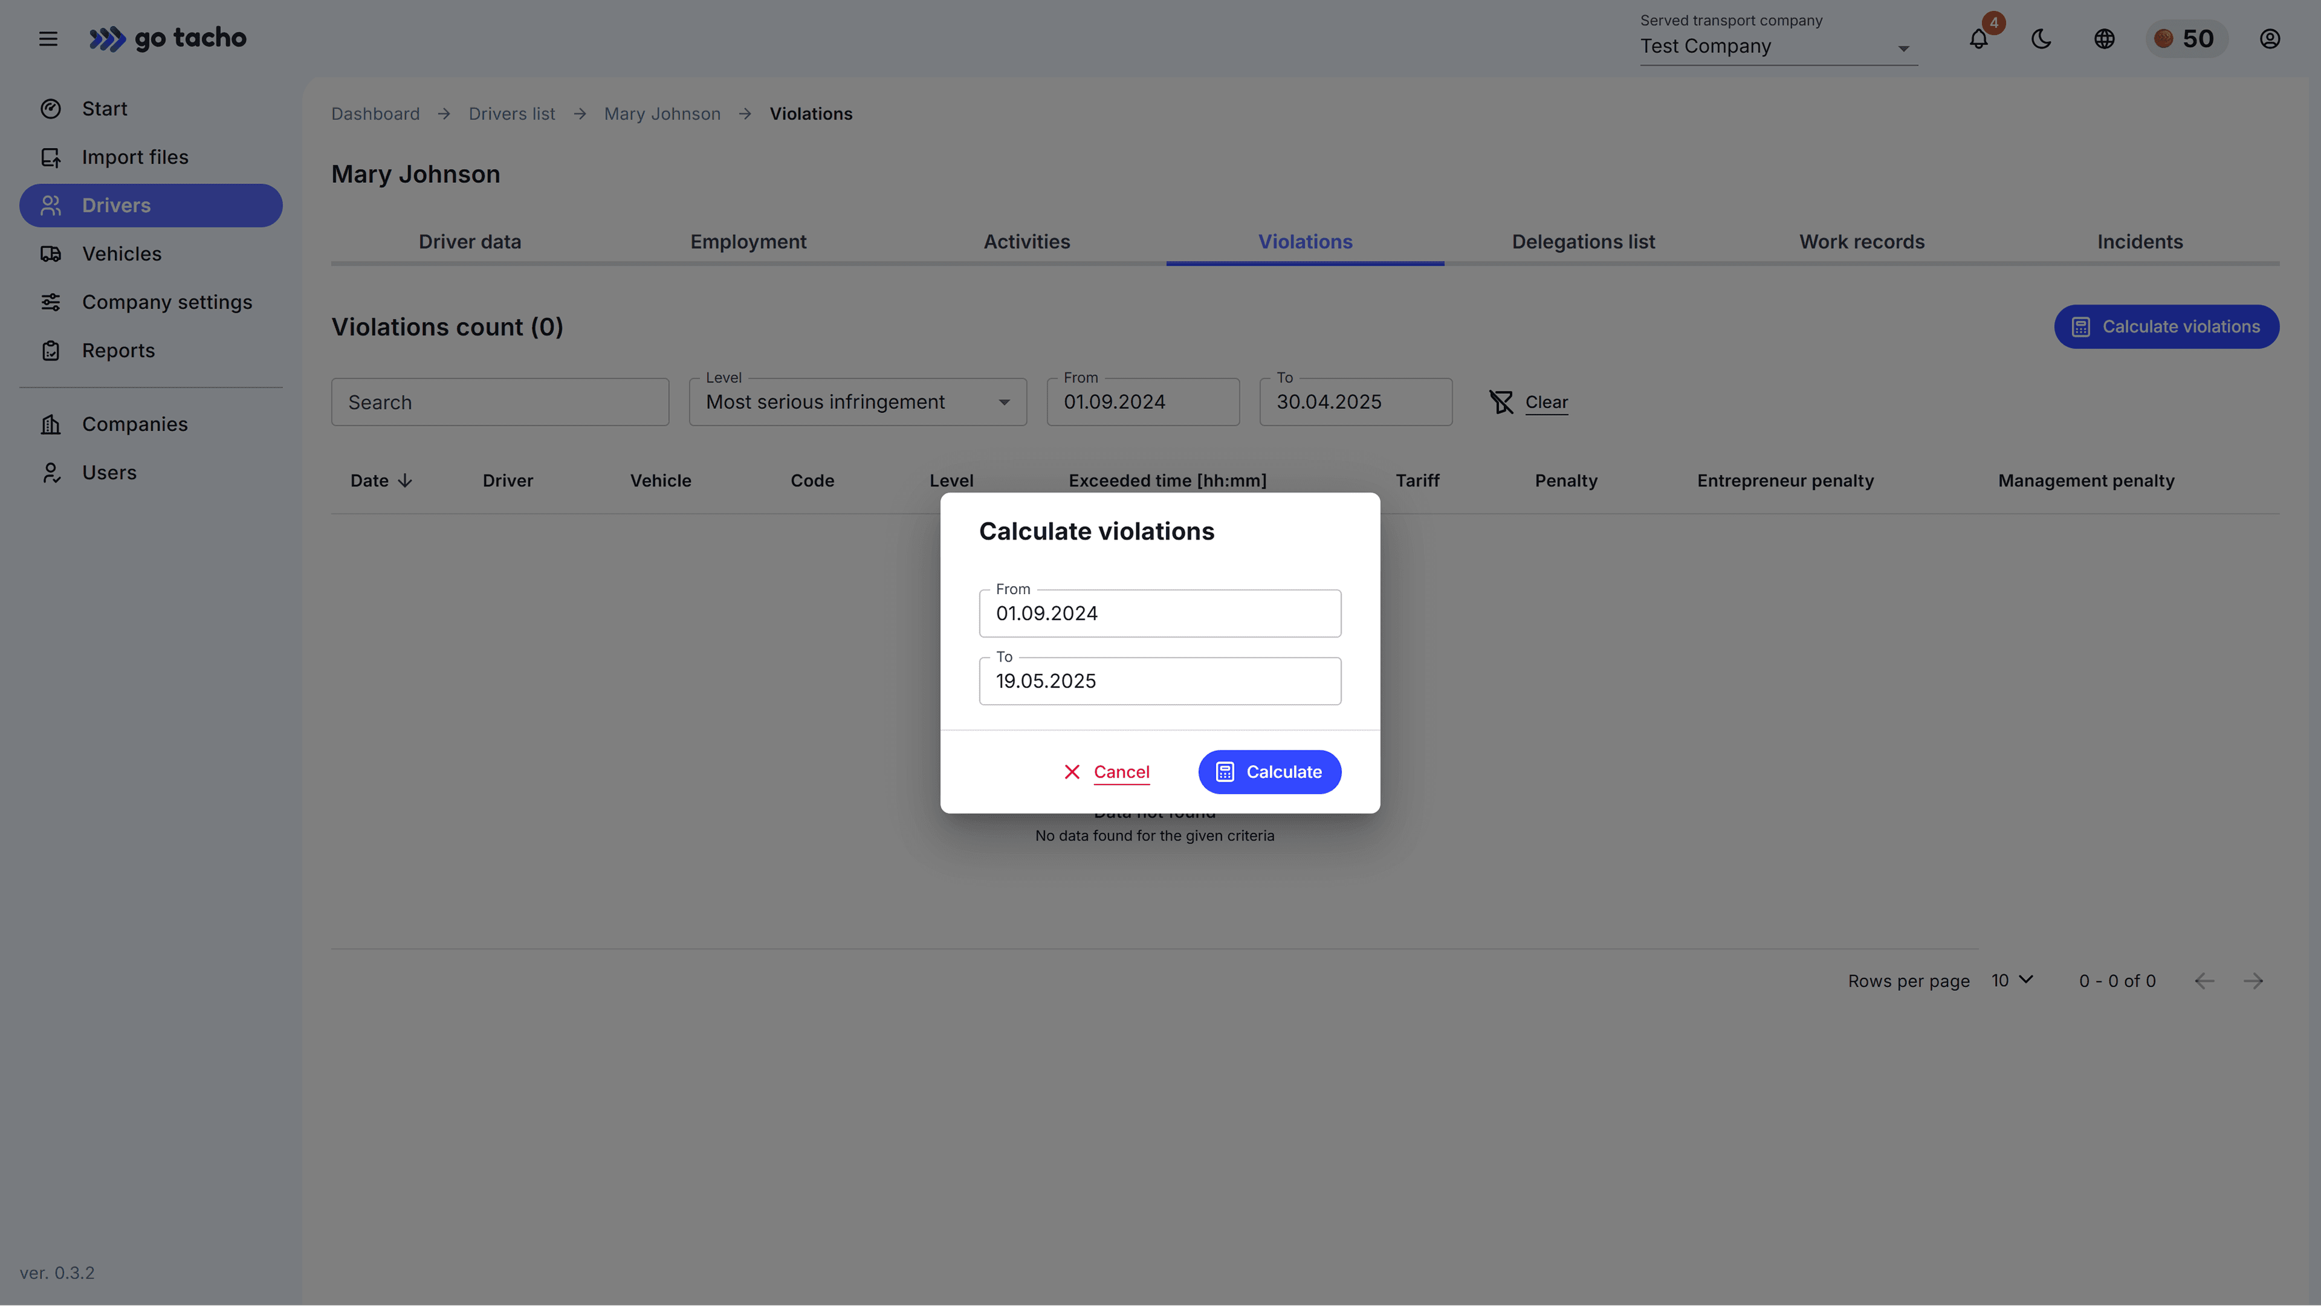Switch to Work records tab
Screen dimensions: 2321x1306
1862,241
